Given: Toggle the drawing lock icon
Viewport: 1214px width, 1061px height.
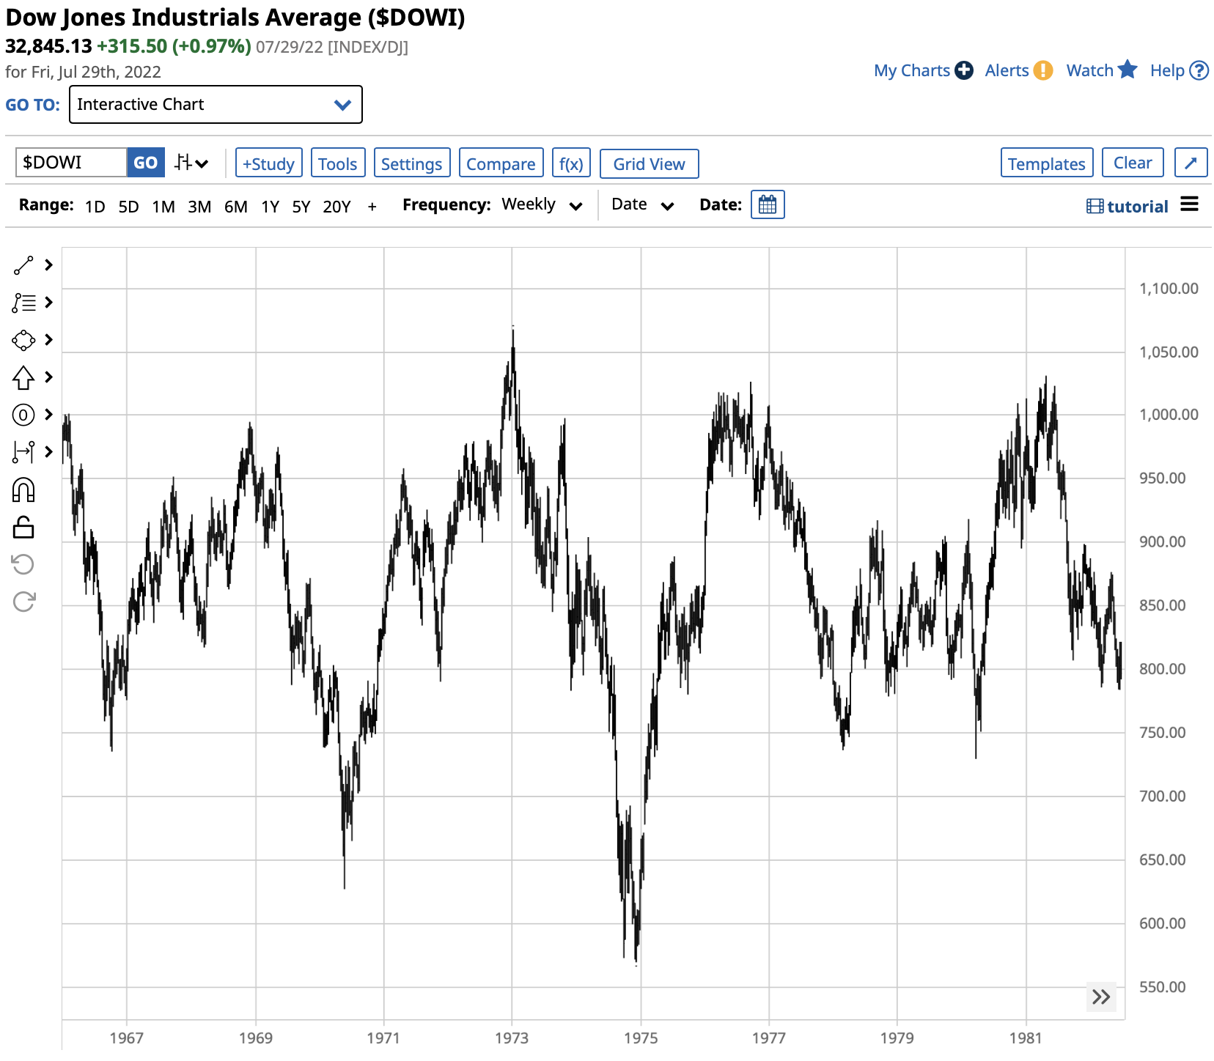Looking at the screenshot, I should 23,527.
